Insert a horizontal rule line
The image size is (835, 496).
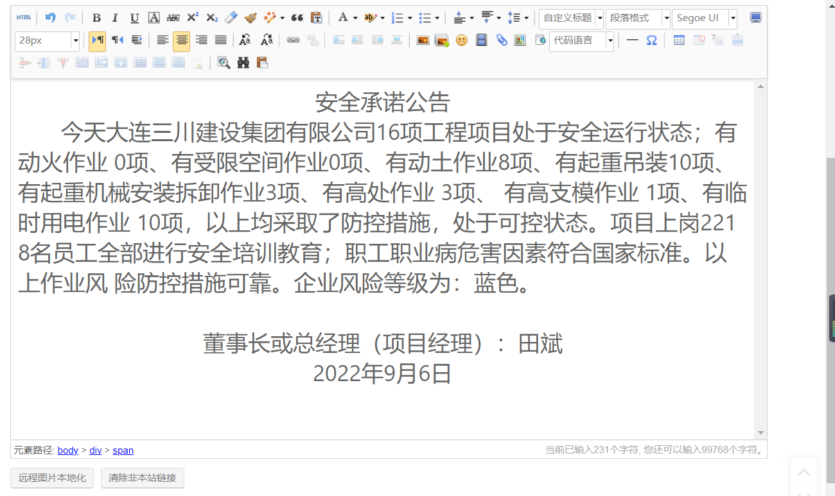tap(632, 40)
